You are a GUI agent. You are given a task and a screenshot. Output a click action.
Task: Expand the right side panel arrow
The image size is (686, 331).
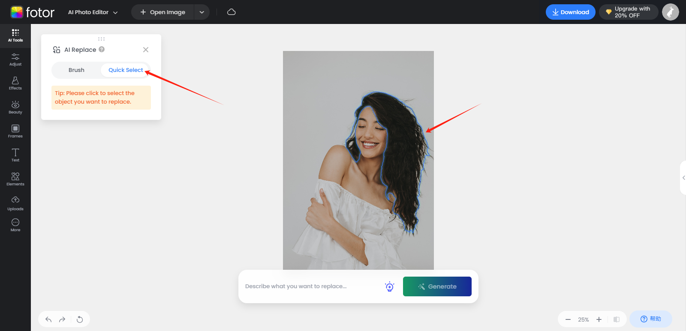coord(683,178)
